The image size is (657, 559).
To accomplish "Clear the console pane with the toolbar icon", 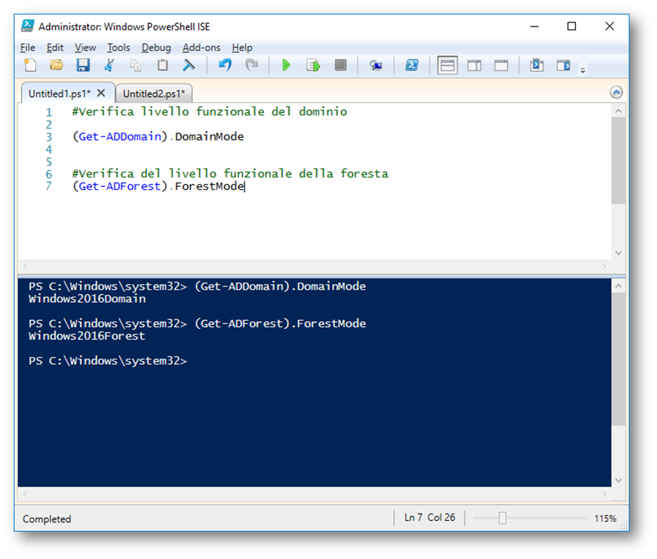I will 189,65.
